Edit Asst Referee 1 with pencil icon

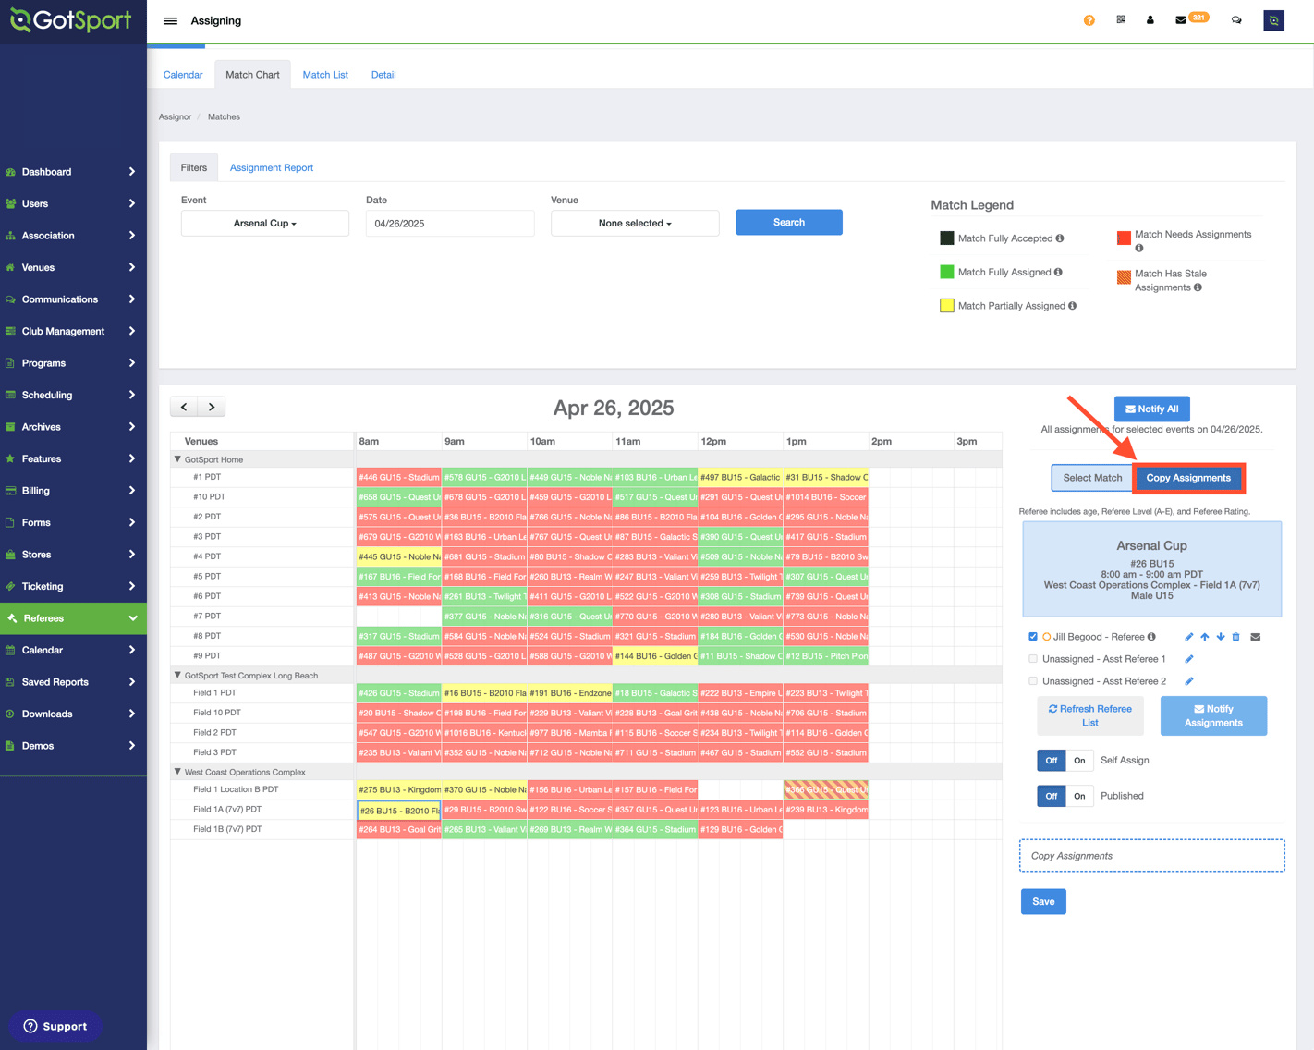pyautogui.click(x=1189, y=659)
